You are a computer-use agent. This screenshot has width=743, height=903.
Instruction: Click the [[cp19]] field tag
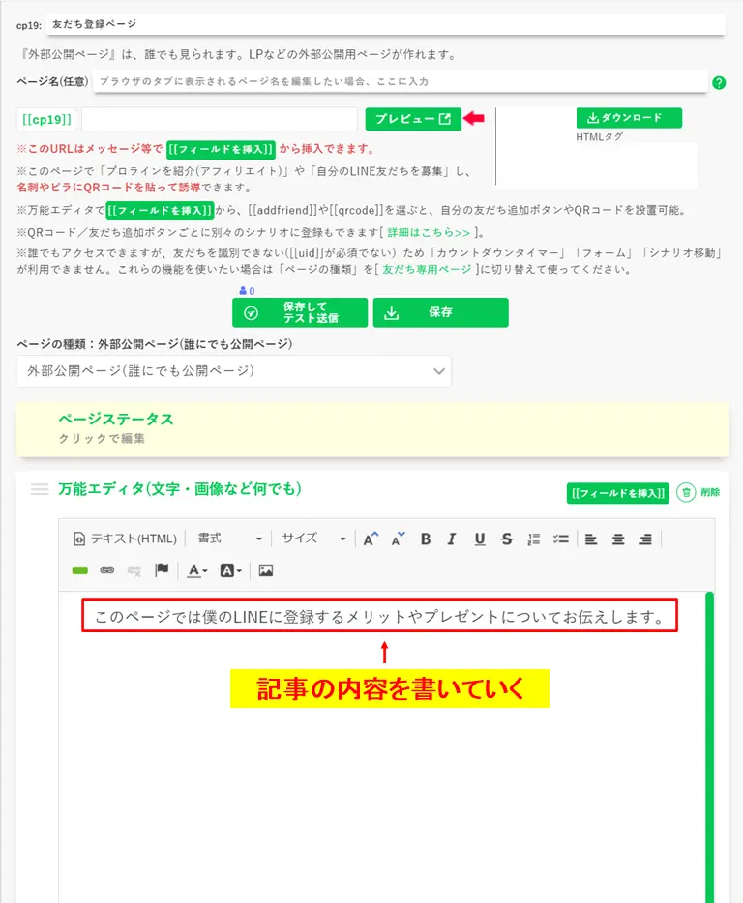tap(46, 119)
